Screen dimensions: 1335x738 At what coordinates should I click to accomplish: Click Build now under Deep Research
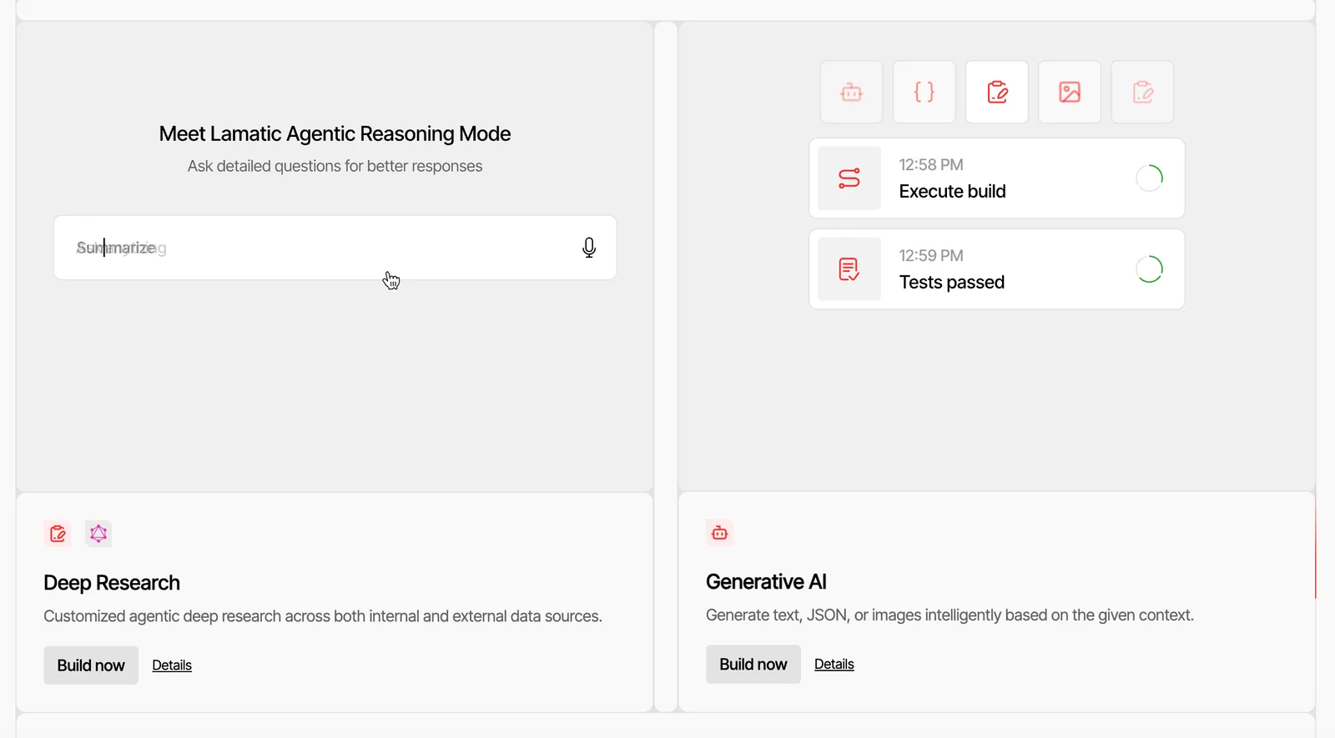pyautogui.click(x=91, y=665)
